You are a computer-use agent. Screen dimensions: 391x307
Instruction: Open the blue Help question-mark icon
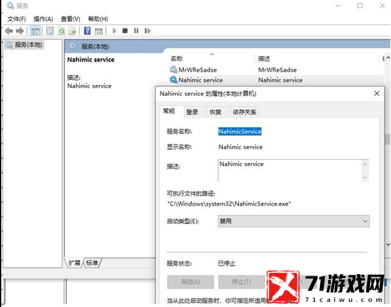[88, 31]
